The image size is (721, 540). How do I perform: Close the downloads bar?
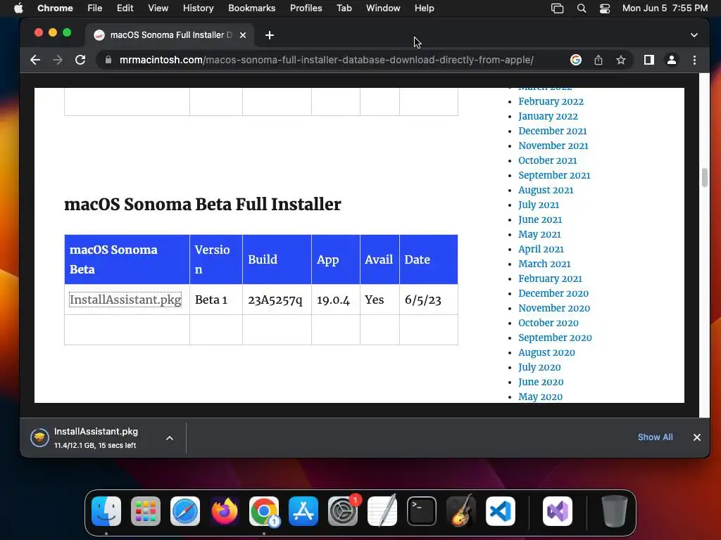coord(696,437)
